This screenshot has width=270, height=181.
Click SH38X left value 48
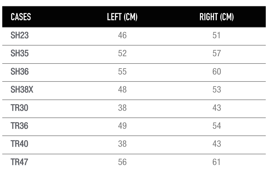[122, 89]
